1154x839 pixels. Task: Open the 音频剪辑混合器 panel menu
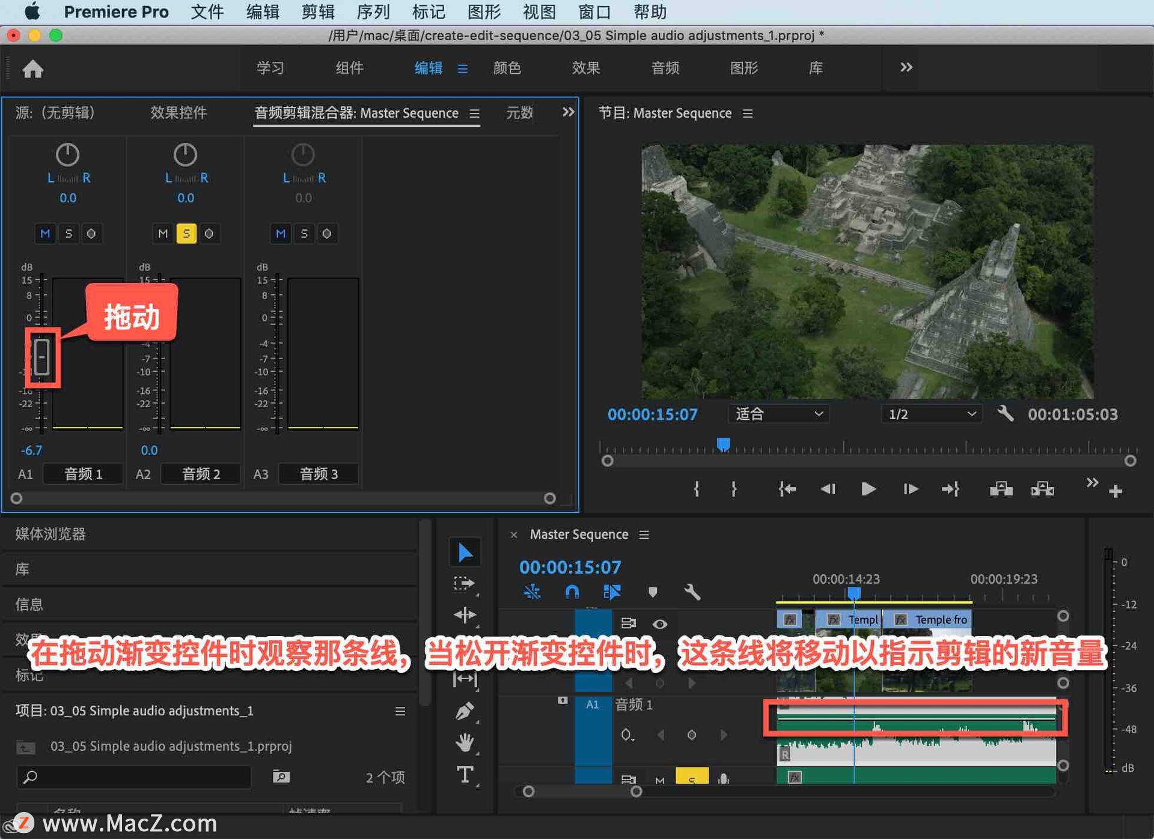point(474,114)
